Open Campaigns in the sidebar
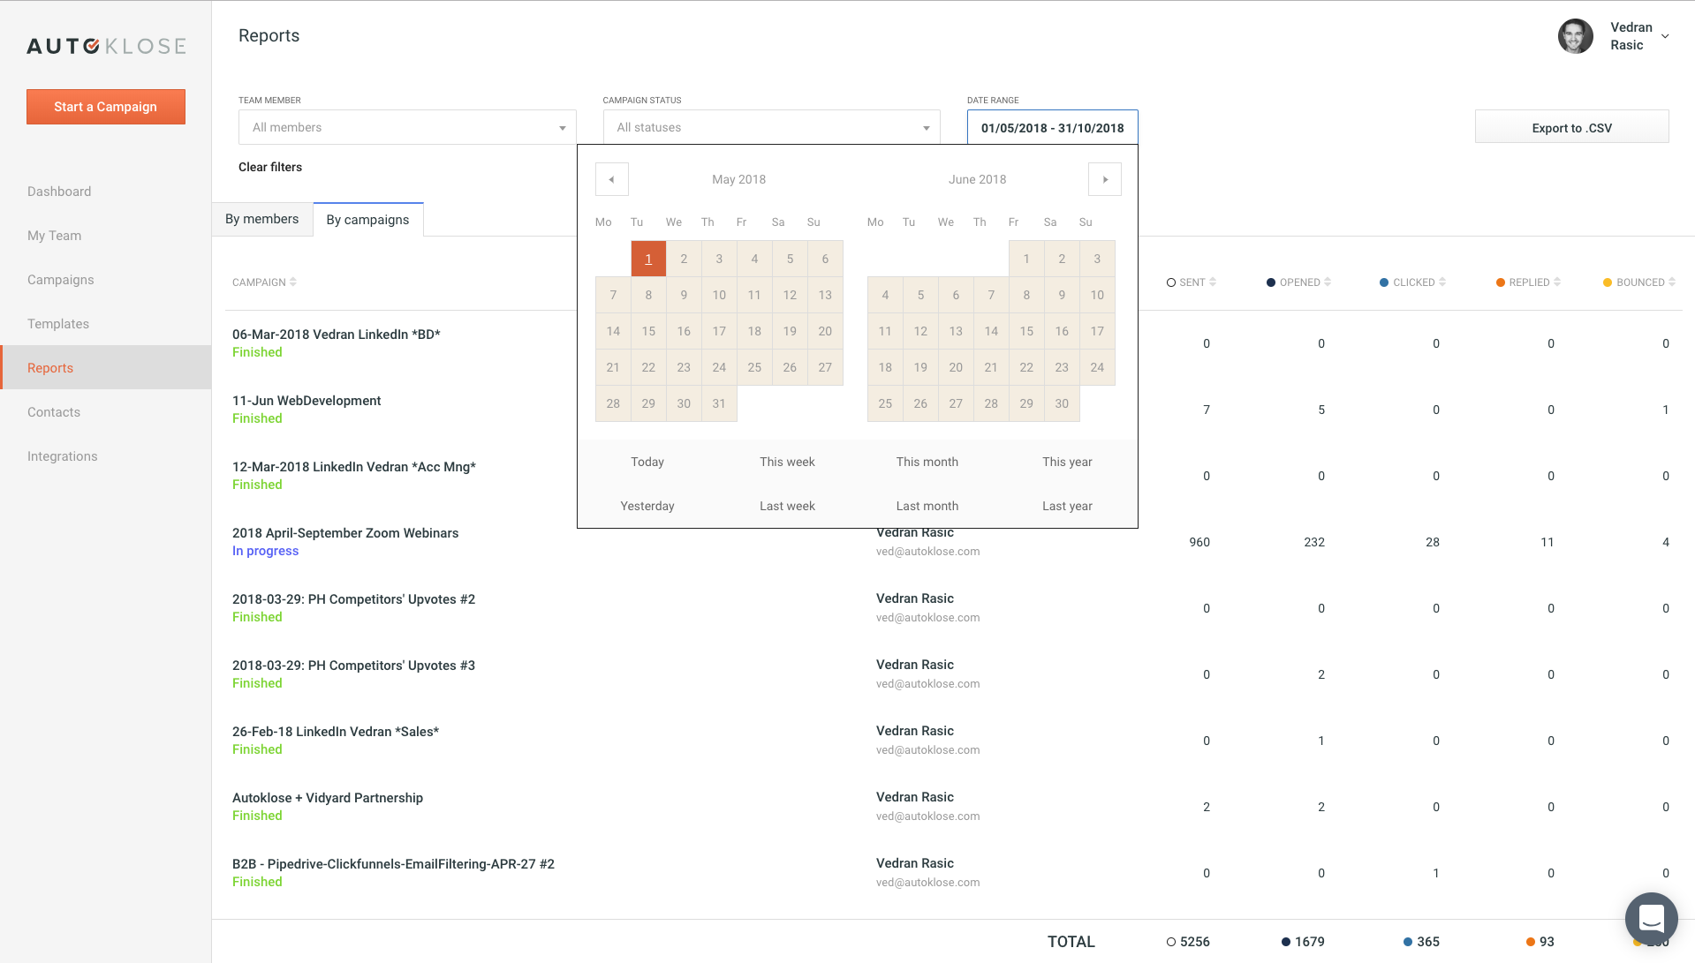1695x963 pixels. [x=60, y=280]
